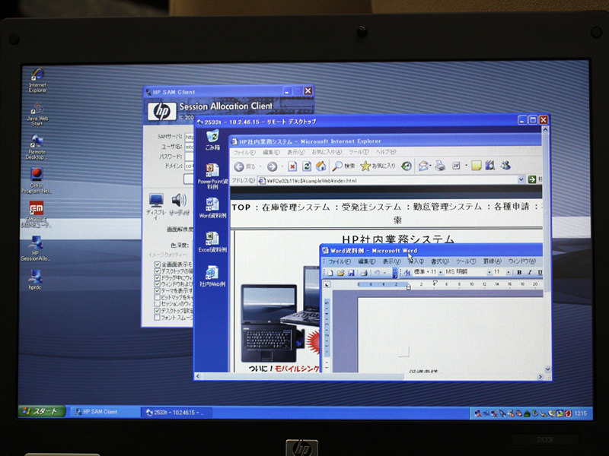Screen dimensions: 609x456
Task: Click the Bold icon in Word toolbar
Action: [519, 272]
